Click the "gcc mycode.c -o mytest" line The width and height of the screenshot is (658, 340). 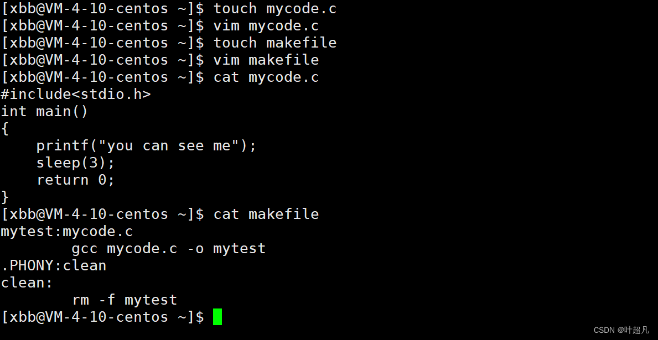click(x=168, y=249)
